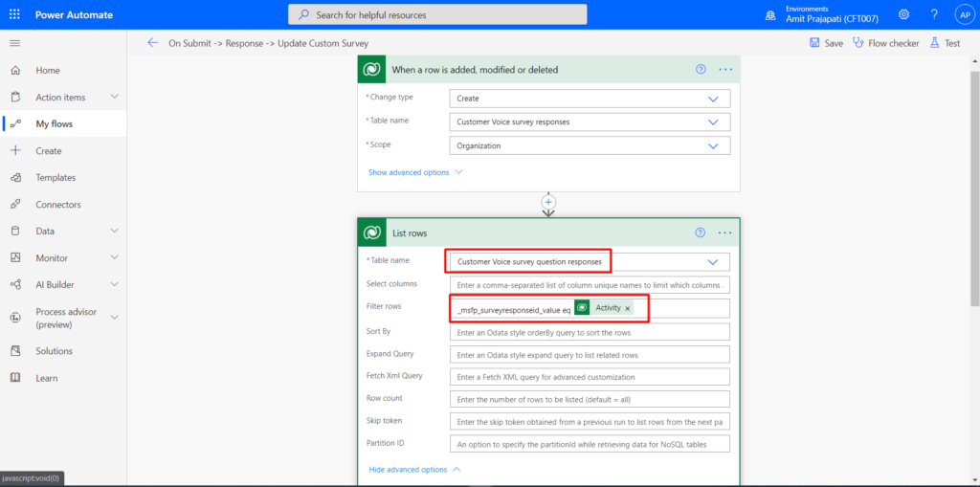Open the Settings gear icon
Image resolution: width=980 pixels, height=487 pixels.
tap(903, 14)
